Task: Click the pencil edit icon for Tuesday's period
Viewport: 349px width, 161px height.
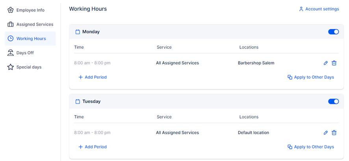Action: (x=326, y=133)
